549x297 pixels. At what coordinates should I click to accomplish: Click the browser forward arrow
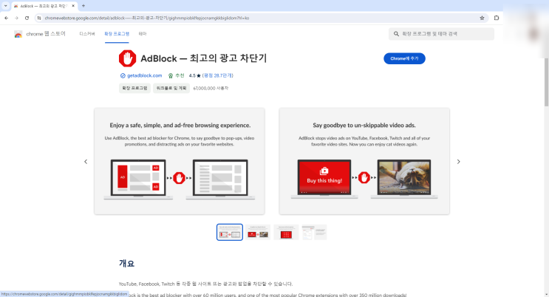point(16,18)
